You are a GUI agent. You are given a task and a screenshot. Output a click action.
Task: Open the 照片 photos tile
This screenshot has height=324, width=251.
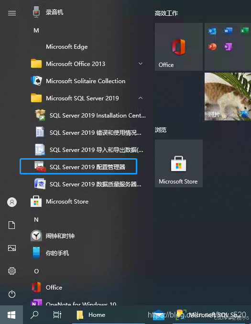tap(228, 97)
